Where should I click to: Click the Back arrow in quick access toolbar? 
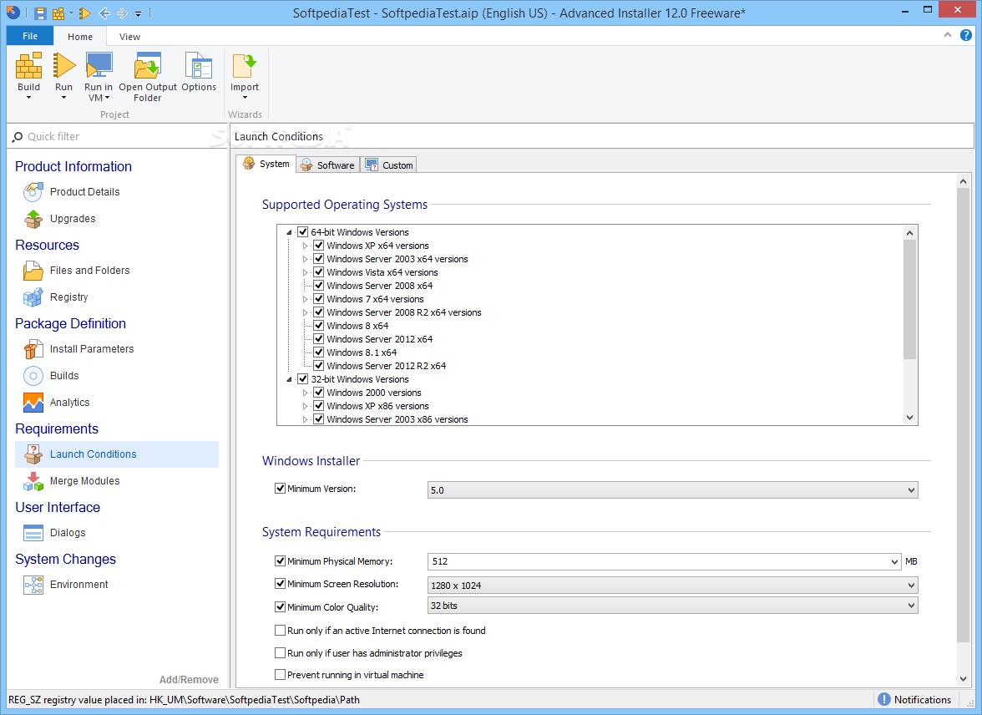point(104,13)
